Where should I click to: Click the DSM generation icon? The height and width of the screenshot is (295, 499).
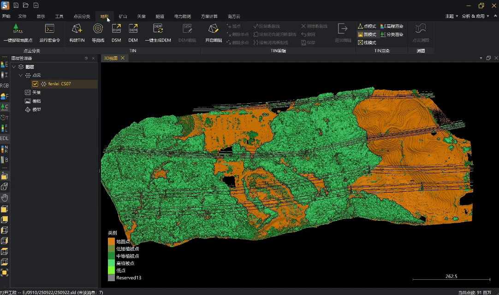[x=116, y=29]
